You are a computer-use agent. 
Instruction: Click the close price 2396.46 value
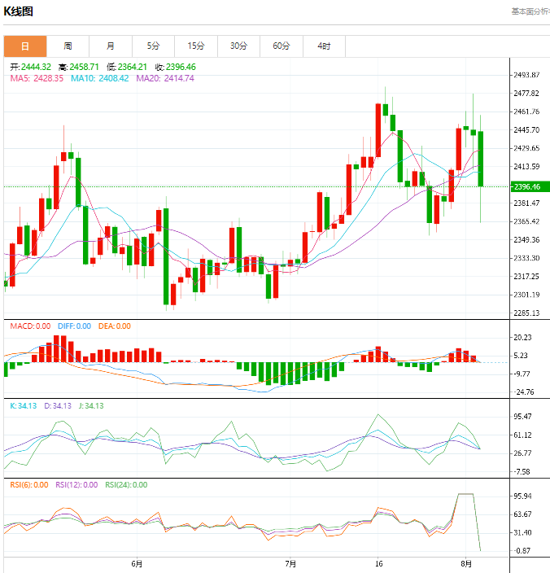point(181,67)
